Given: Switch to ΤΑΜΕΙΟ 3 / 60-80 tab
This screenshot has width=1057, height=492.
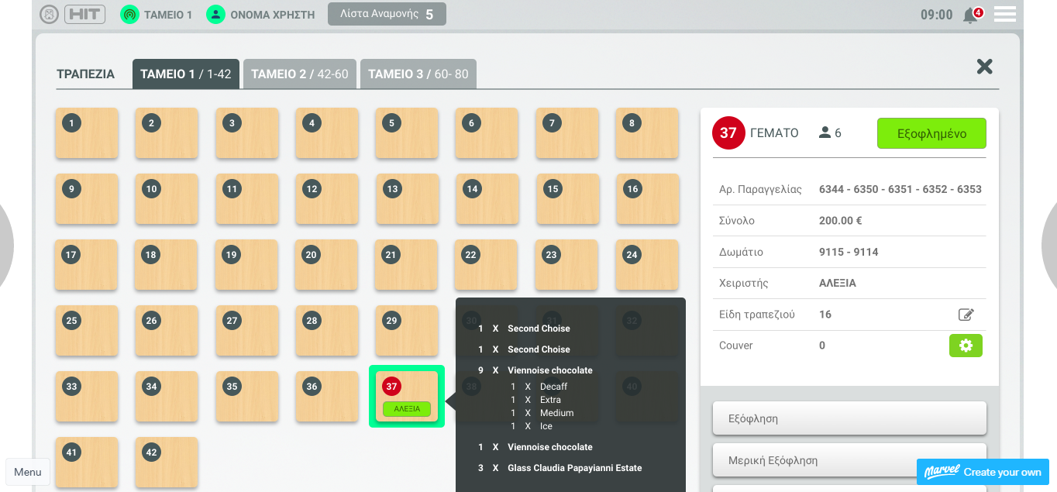Looking at the screenshot, I should tap(418, 74).
